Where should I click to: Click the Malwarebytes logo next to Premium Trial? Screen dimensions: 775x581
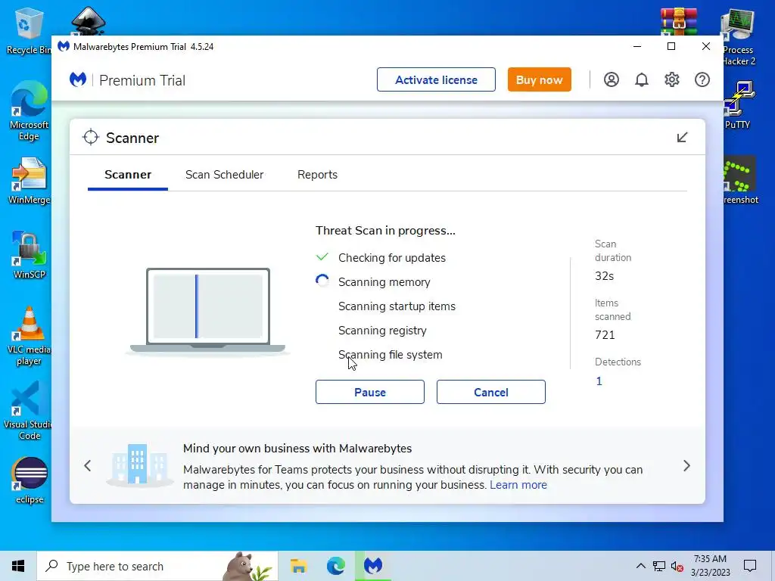click(x=78, y=79)
